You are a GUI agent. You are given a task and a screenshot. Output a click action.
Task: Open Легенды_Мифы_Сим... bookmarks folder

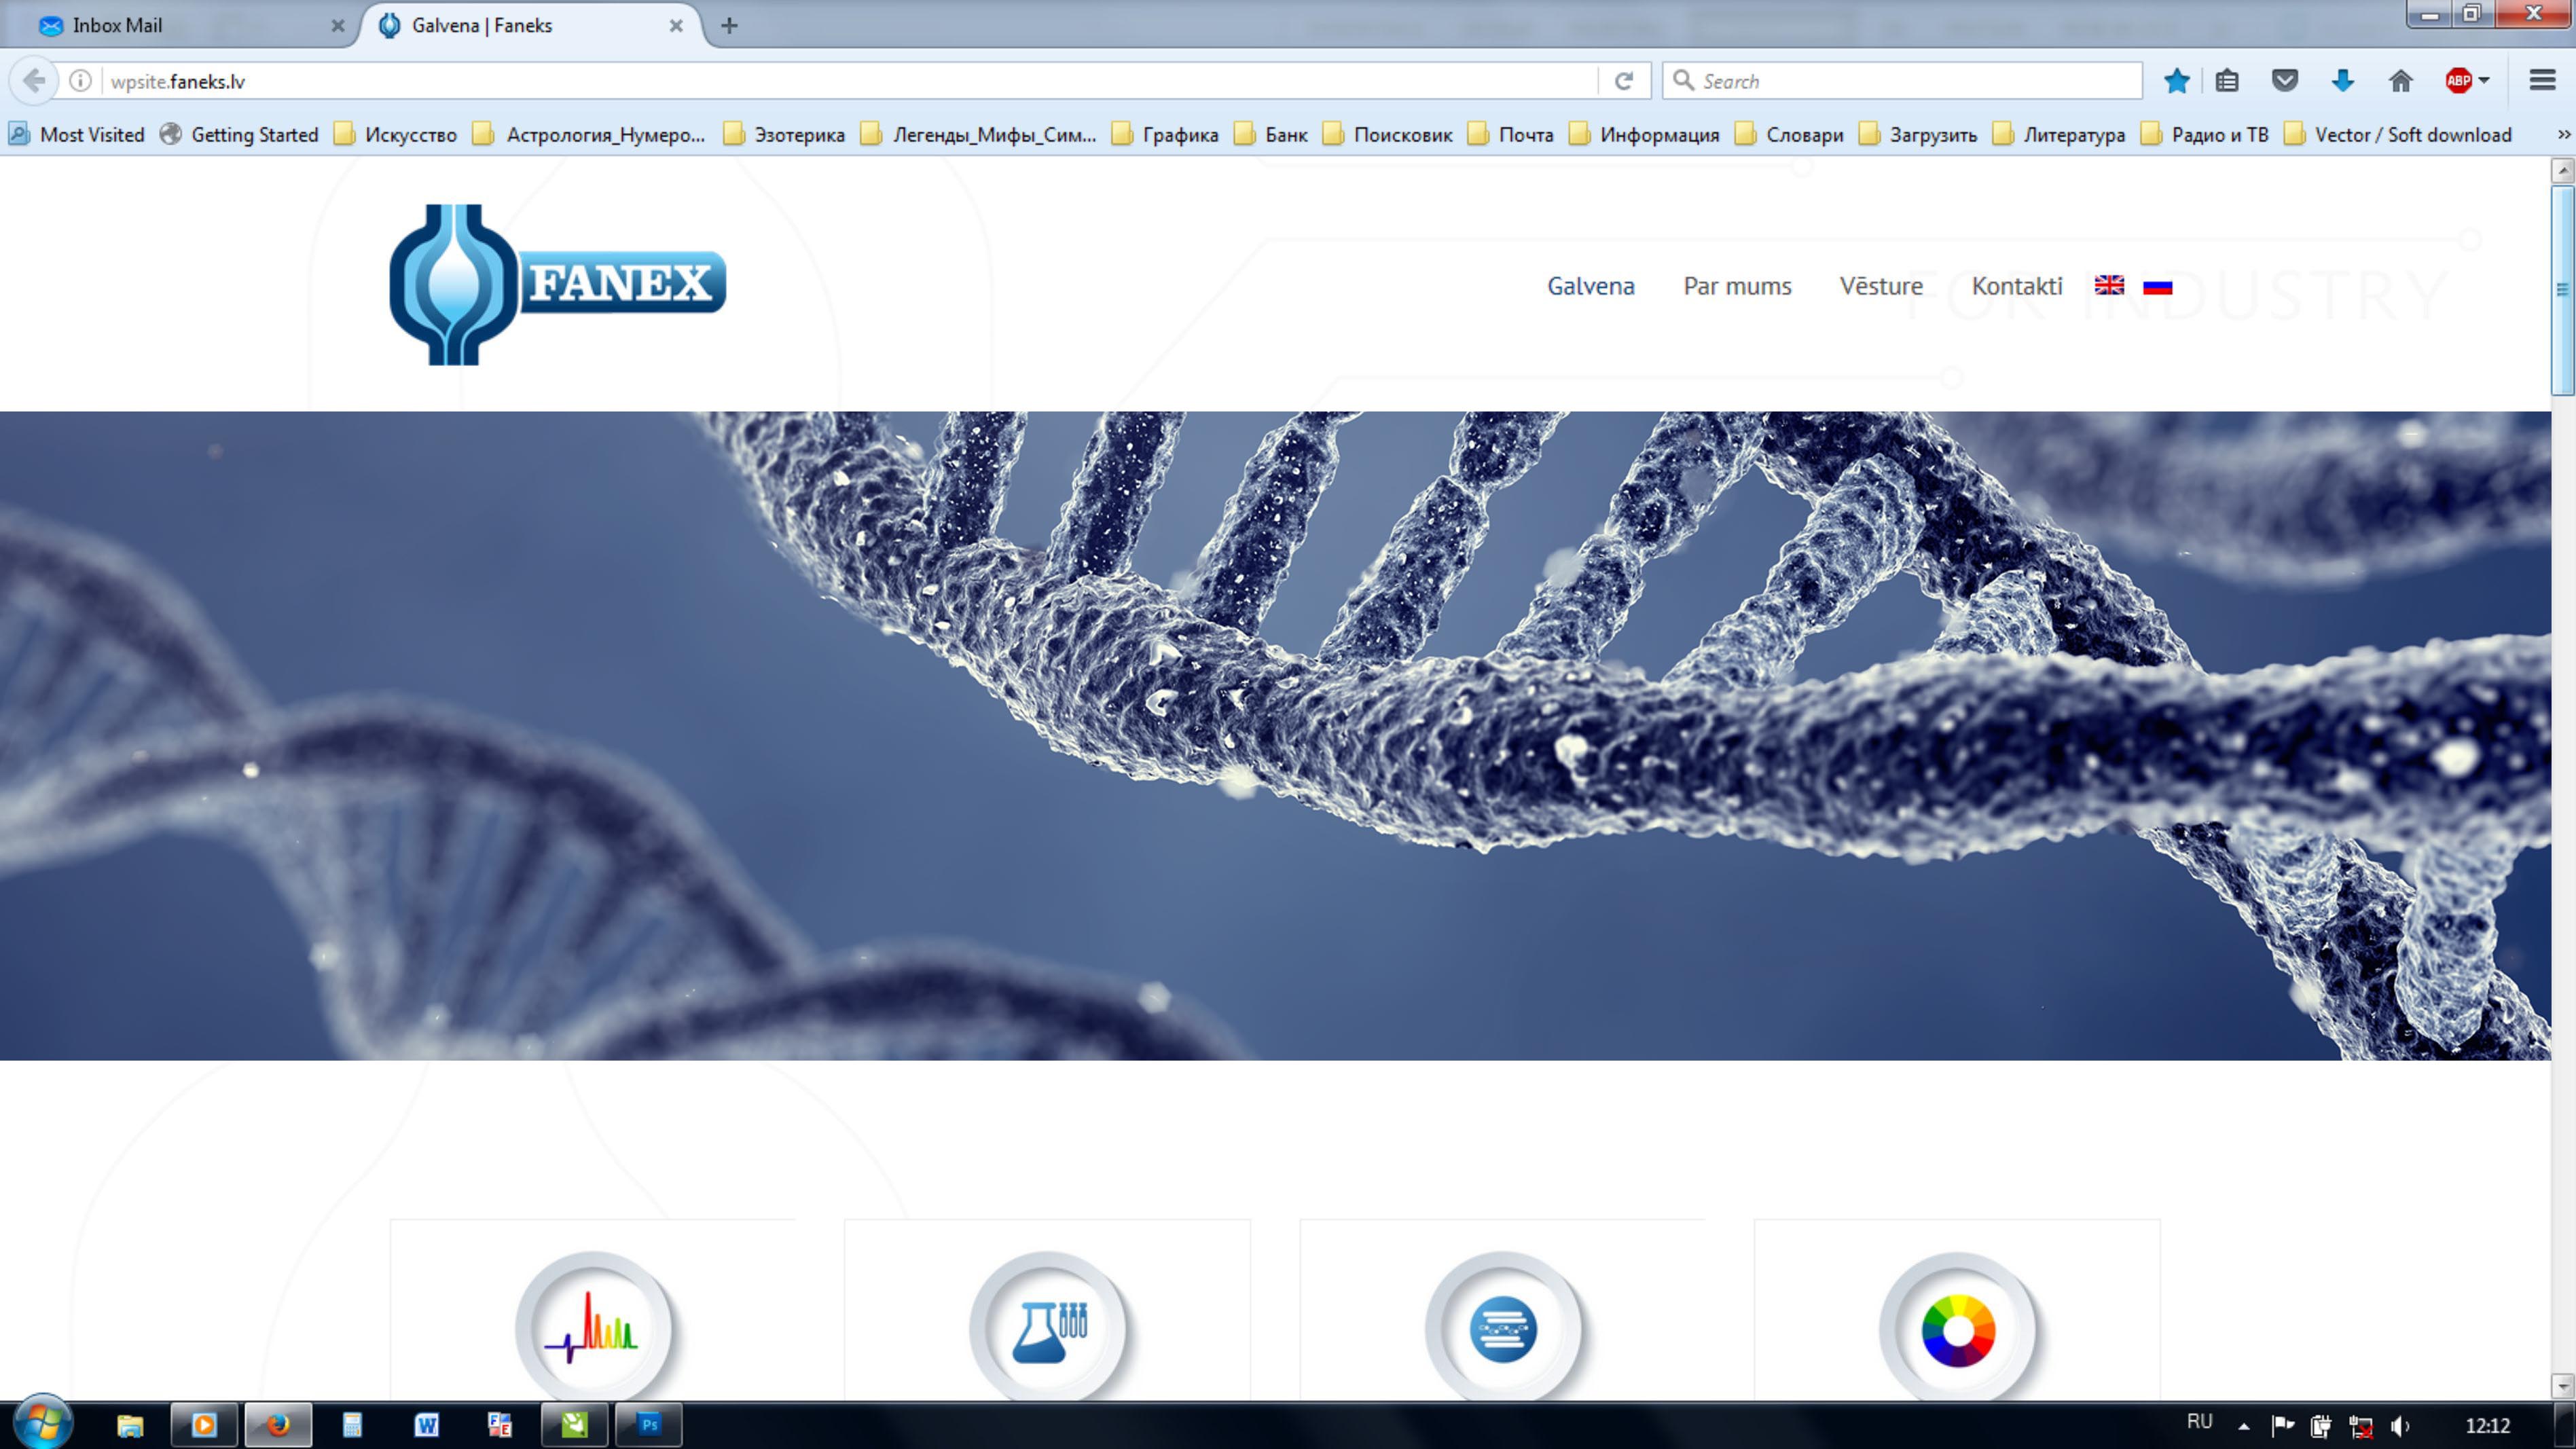[978, 134]
